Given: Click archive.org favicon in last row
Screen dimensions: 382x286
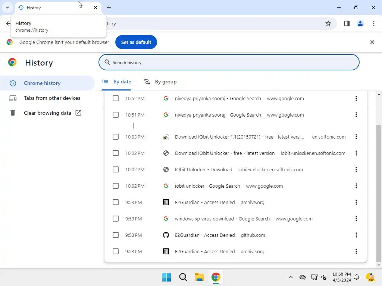Looking at the screenshot, I should (166, 251).
